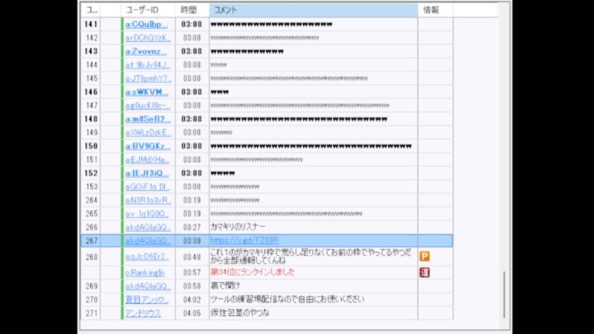
Task: Sort by the 情報 column header
Action: tap(435, 10)
